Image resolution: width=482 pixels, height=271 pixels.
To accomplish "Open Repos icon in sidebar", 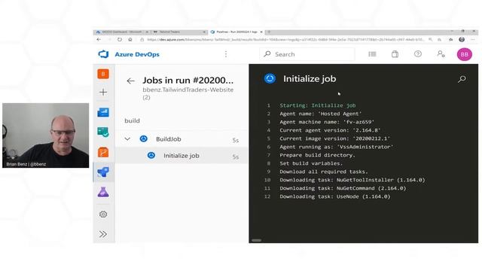I will click(x=103, y=152).
